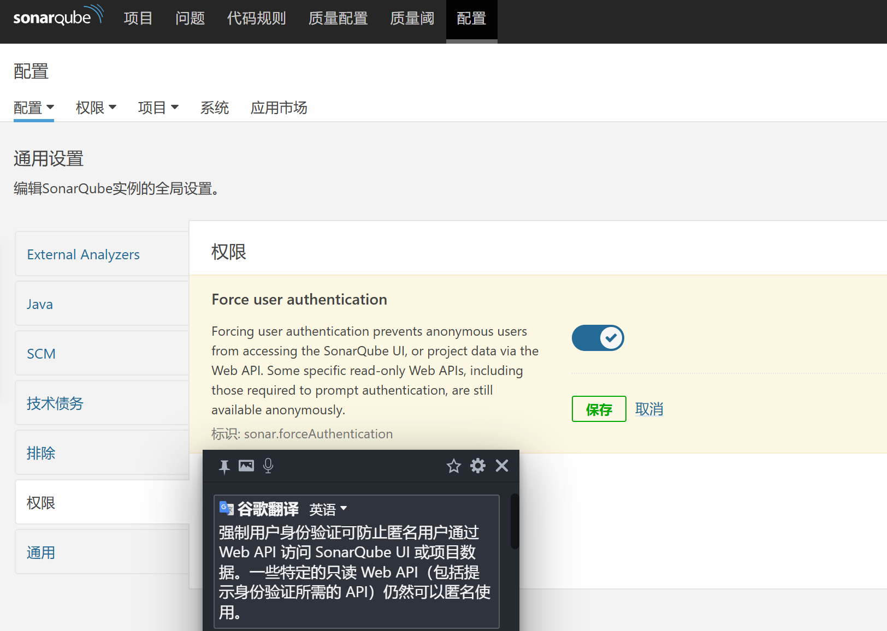The height and width of the screenshot is (631, 887).
Task: Pin the translation popup
Action: click(x=224, y=466)
